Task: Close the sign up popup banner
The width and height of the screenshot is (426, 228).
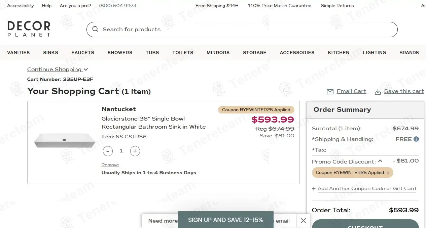Action: click(303, 221)
